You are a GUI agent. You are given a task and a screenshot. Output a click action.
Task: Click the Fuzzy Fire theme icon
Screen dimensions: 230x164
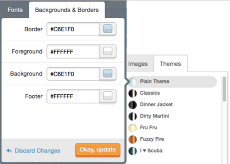click(x=133, y=139)
